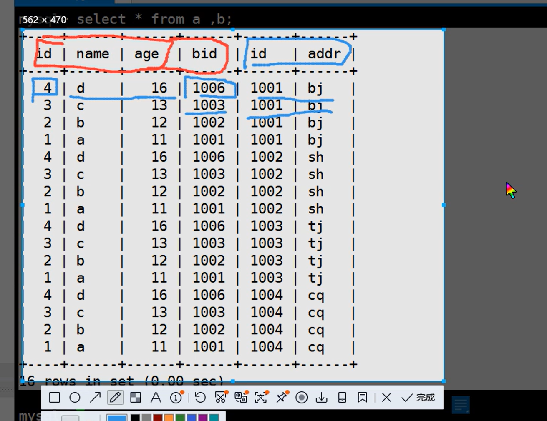
Task: Pick the green pen color
Action: (180, 418)
